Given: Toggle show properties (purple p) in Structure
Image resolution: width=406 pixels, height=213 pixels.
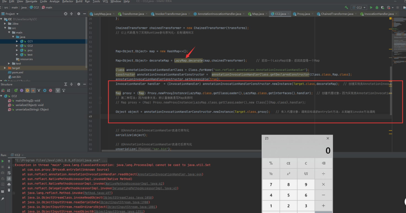Looking at the screenshot, I should click(x=22, y=90).
